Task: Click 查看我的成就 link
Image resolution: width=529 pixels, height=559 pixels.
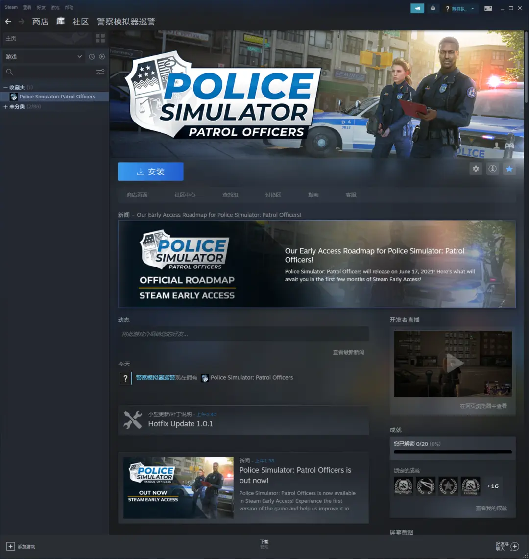Action: point(491,508)
